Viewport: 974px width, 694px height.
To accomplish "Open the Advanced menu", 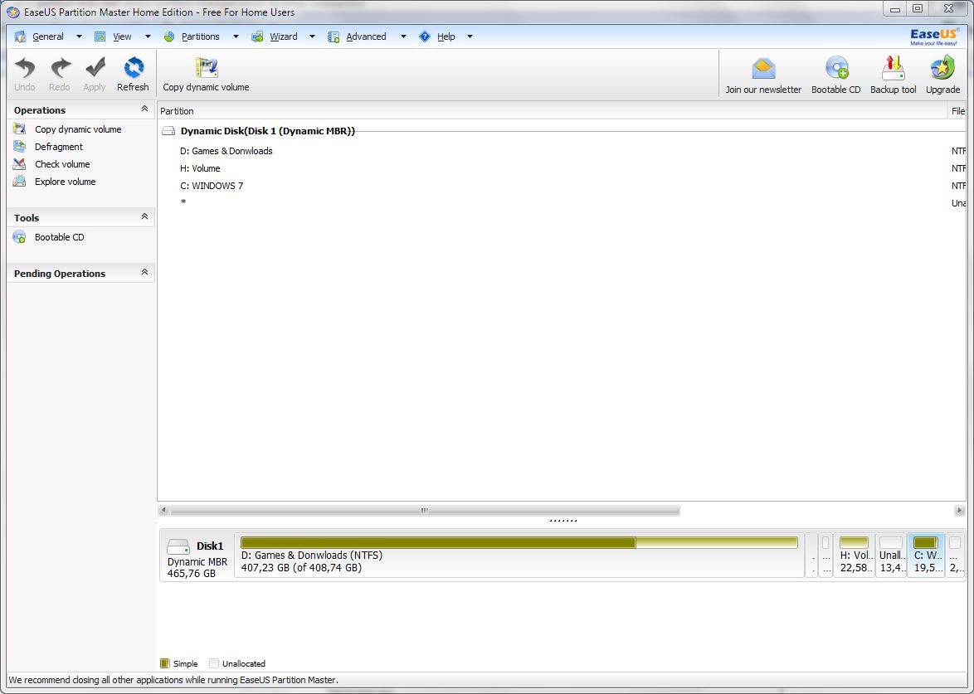I will 366,36.
